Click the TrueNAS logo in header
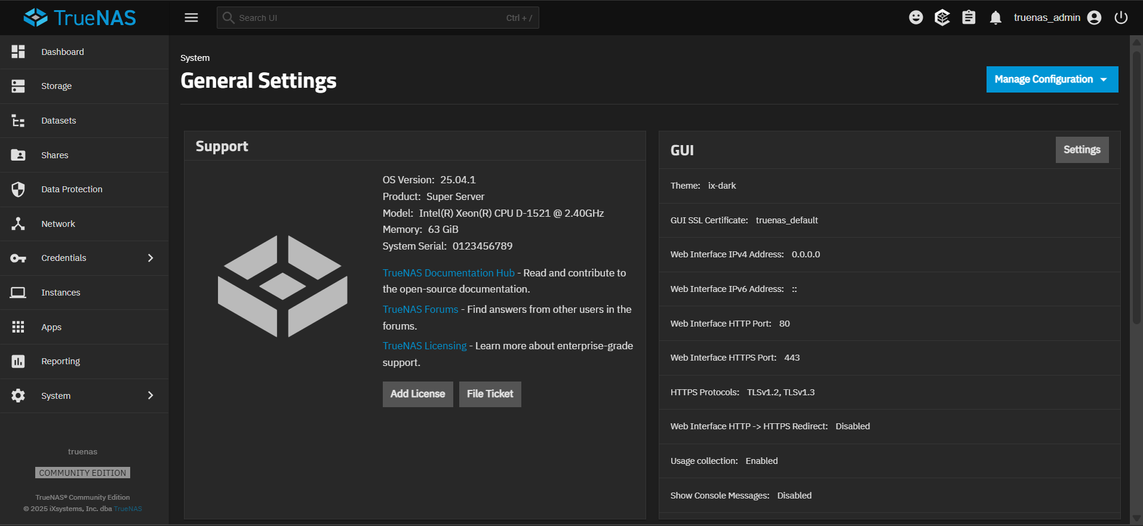1143x526 pixels. [x=80, y=18]
